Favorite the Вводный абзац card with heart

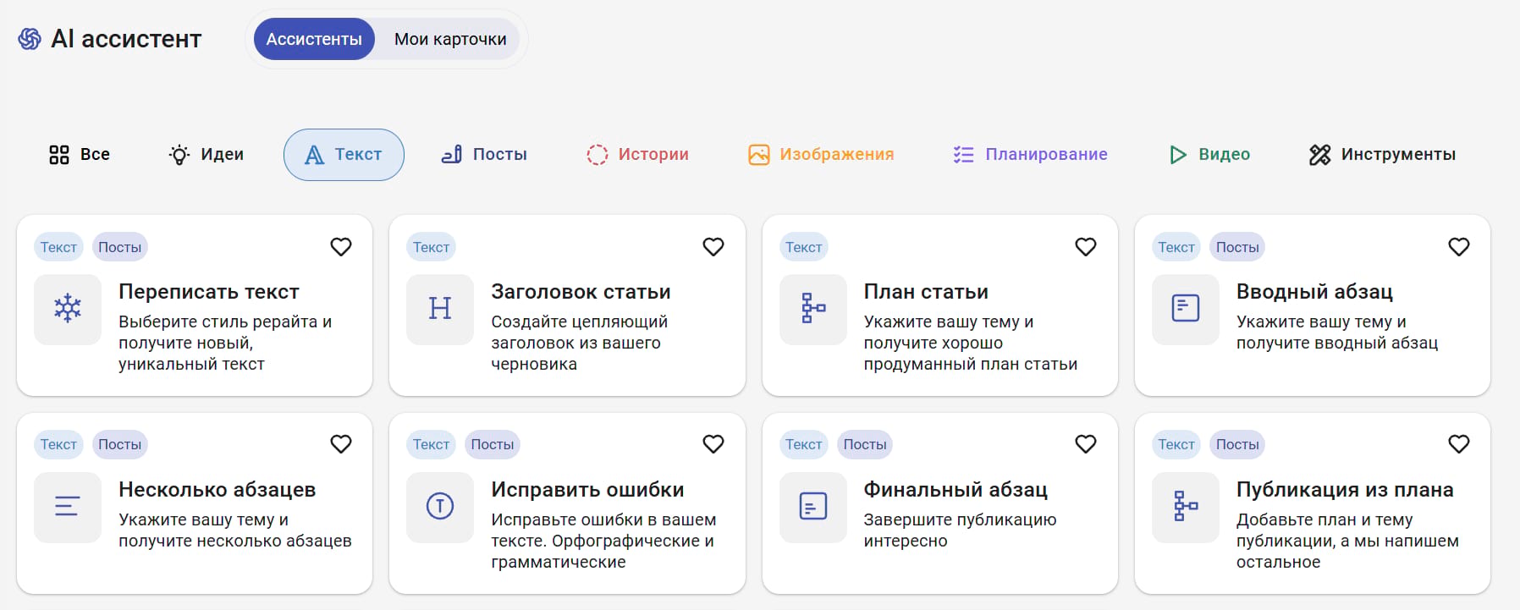click(1459, 247)
